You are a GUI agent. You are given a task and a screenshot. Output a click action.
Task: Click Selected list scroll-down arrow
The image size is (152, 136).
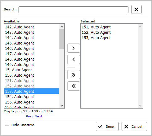(140, 105)
